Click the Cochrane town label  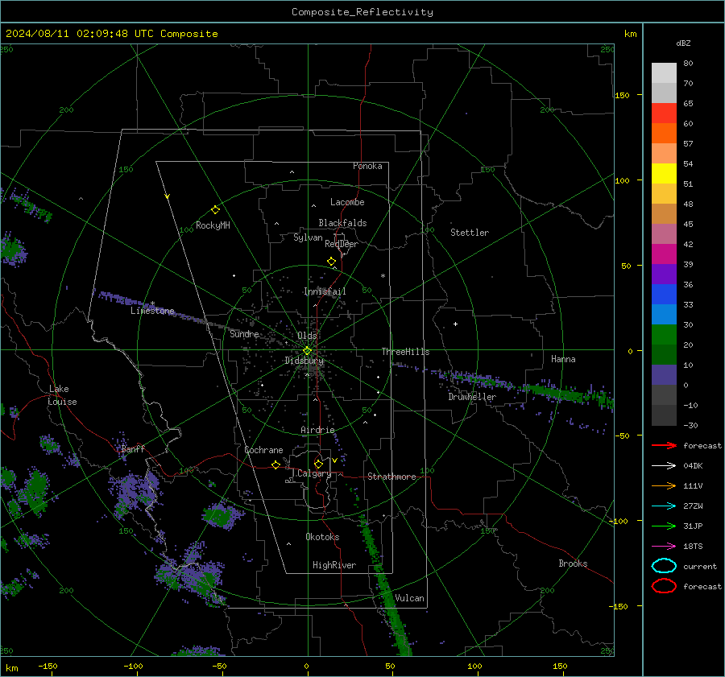tap(263, 450)
